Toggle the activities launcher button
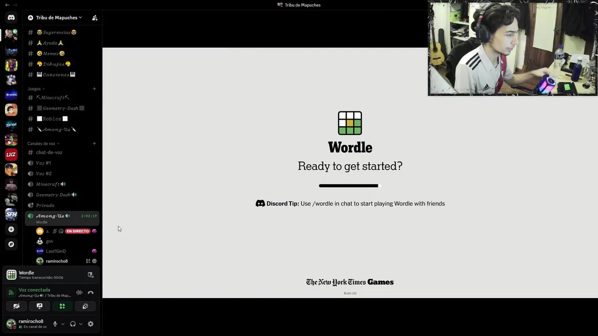Viewport: 598px width, 336px height. (62, 306)
